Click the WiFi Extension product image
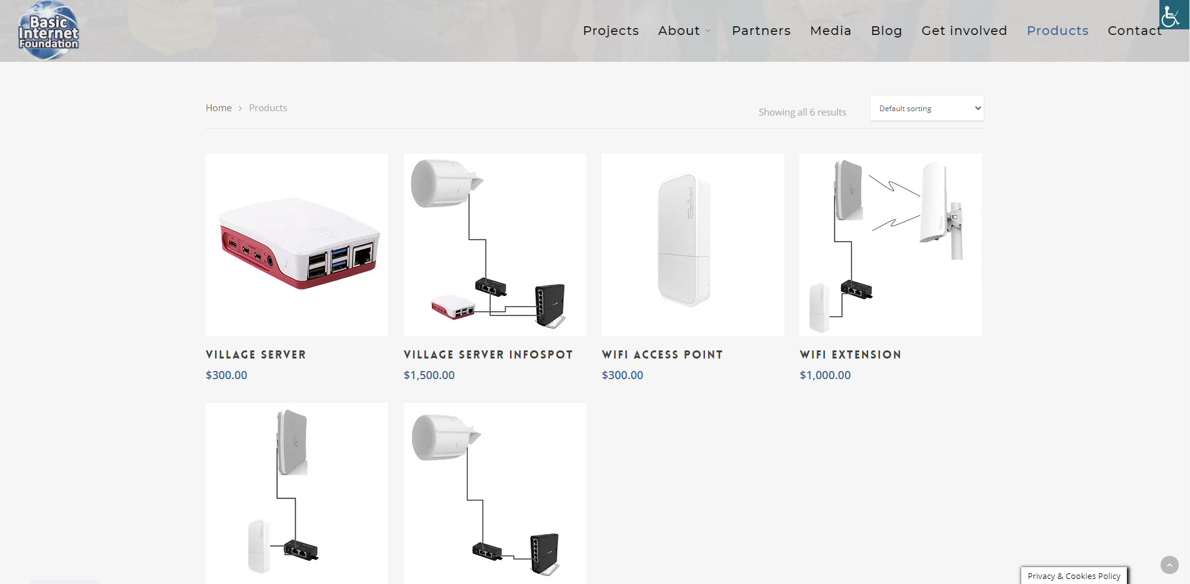 click(x=891, y=245)
